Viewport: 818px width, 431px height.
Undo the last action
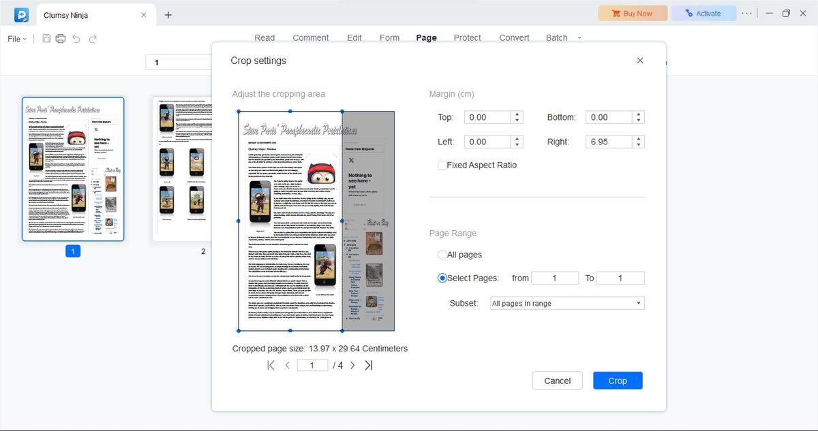[77, 39]
